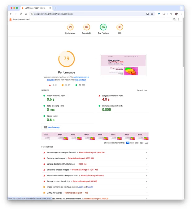The width and height of the screenshot is (192, 210).
Task: Open the report tools three-dot menu
Action: click(x=179, y=19)
